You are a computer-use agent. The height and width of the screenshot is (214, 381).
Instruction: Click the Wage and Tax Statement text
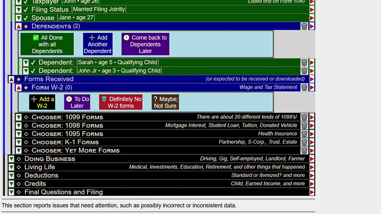268,87
